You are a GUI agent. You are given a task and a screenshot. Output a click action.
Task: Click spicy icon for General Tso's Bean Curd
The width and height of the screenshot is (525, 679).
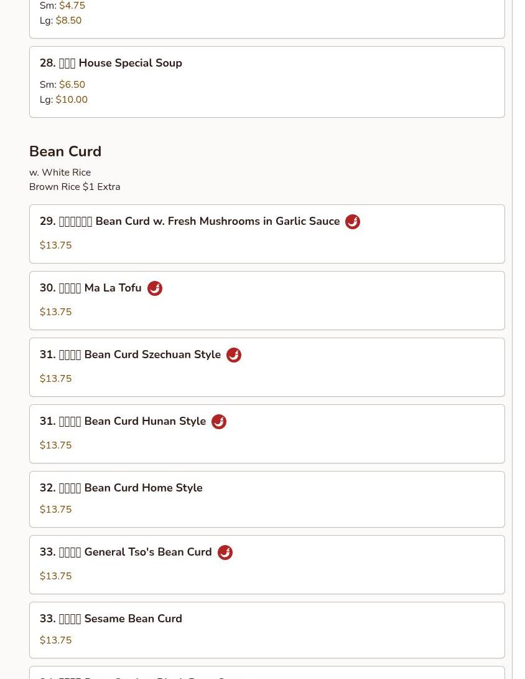[x=225, y=553]
